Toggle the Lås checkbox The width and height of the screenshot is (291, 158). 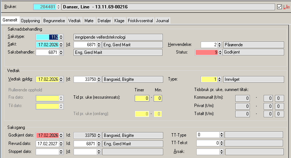click(x=279, y=7)
